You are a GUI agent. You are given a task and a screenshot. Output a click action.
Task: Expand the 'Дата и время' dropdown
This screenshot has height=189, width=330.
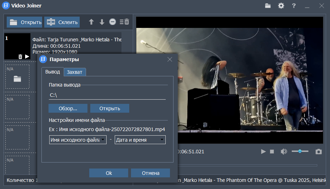click(x=140, y=140)
